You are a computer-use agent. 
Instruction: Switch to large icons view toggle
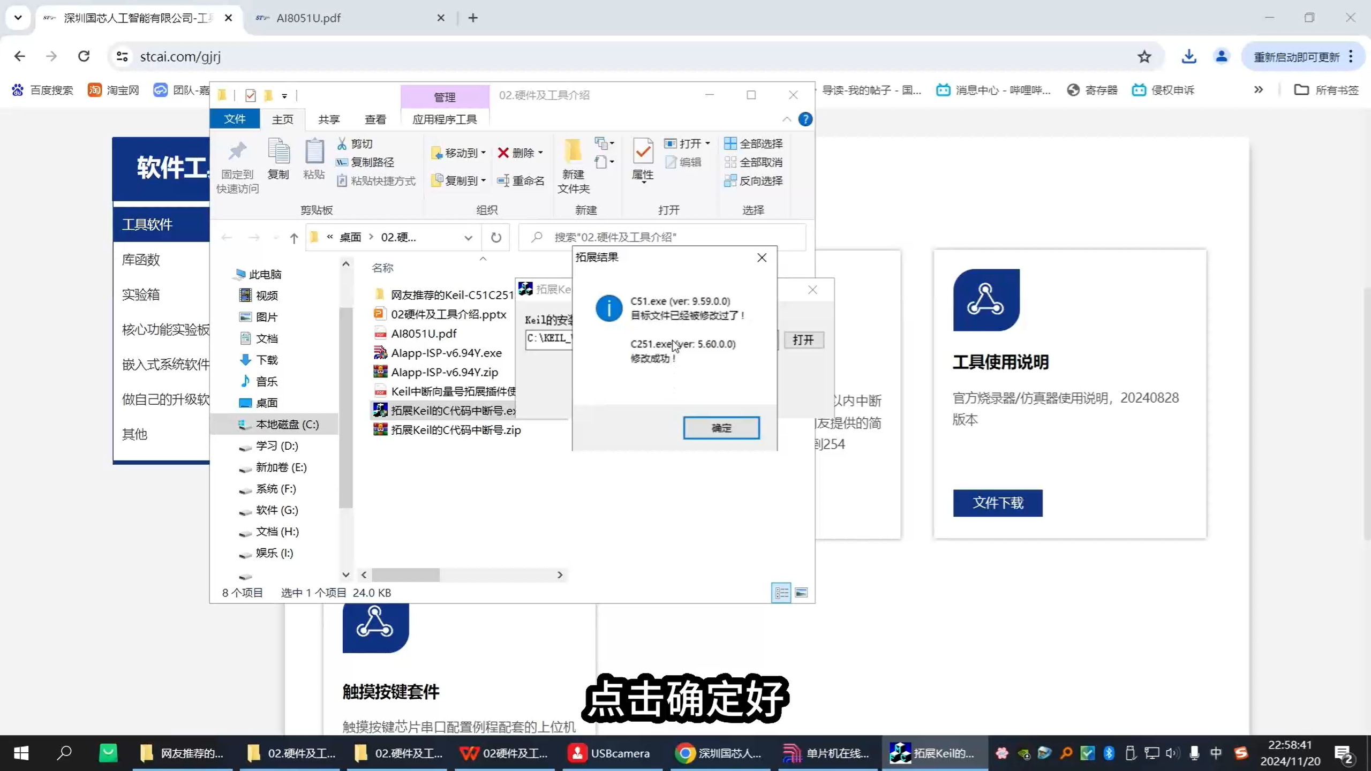801,593
